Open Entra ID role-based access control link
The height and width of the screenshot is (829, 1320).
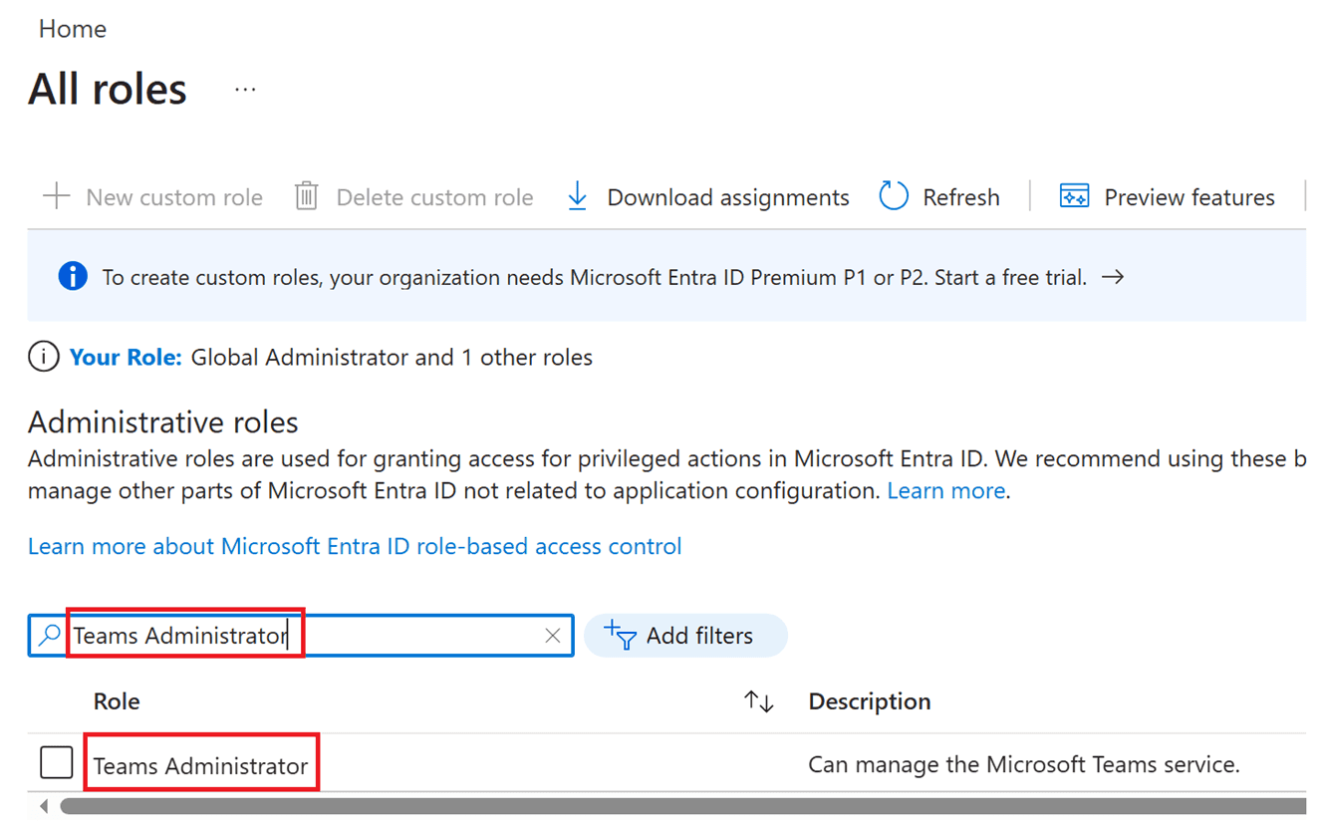click(355, 546)
